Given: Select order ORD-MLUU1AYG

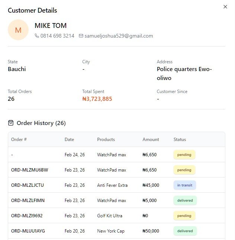Looking at the screenshot, I should pyautogui.click(x=28, y=231).
